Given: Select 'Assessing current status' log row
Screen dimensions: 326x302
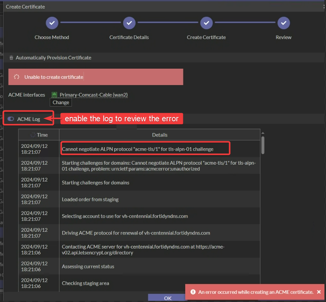Looking at the screenshot, I should point(139,266).
